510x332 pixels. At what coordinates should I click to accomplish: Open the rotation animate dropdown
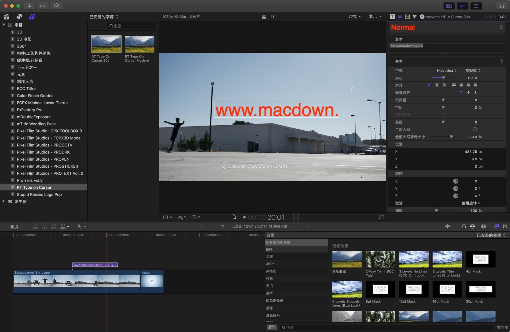pos(471,203)
